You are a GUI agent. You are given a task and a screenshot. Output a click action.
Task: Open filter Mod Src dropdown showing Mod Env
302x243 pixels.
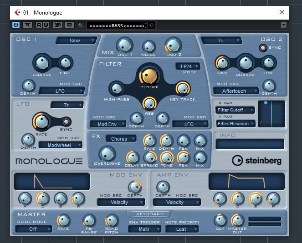108,124
